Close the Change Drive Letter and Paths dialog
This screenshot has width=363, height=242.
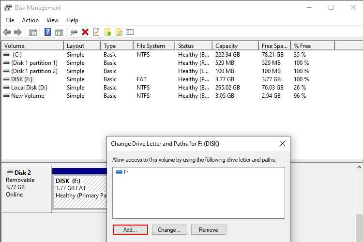(x=282, y=144)
